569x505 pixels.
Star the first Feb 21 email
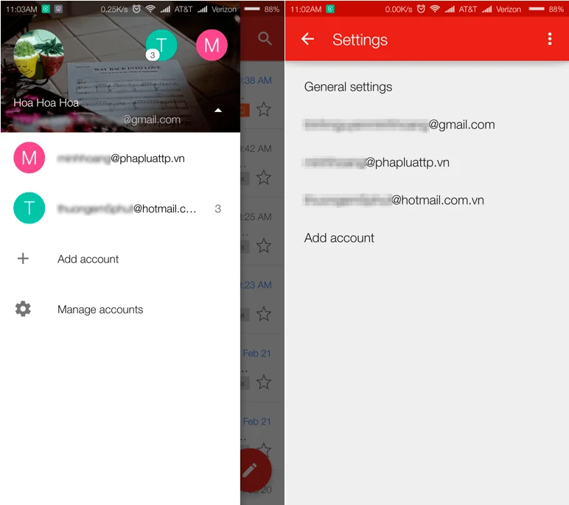(264, 383)
